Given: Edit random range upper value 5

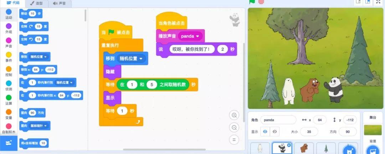Looking at the screenshot, I should [152, 84].
